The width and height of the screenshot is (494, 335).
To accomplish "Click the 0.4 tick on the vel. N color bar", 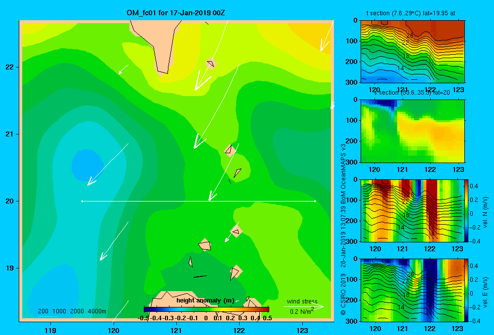I will coord(474,186).
